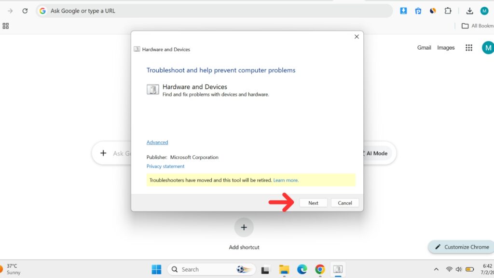Click Learn more about retired troubleshooters
Image resolution: width=494 pixels, height=278 pixels.
pos(286,181)
